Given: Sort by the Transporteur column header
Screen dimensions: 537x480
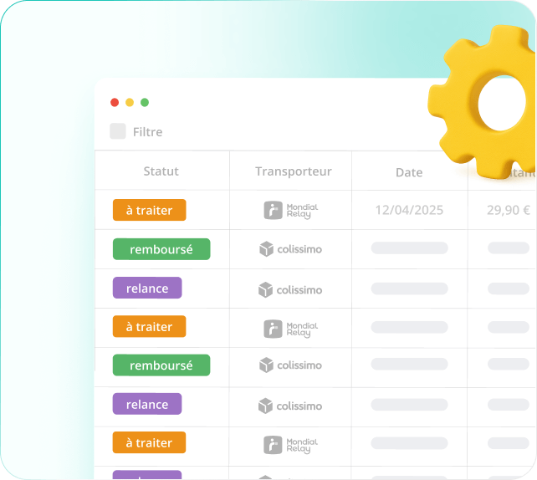Looking at the screenshot, I should coord(293,171).
